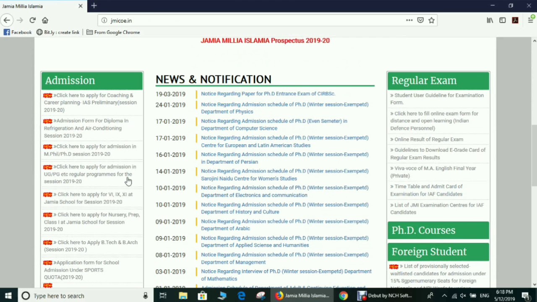Screen dimensions: 537x302
Task: Open the Firefox home page icon
Action: (45, 20)
